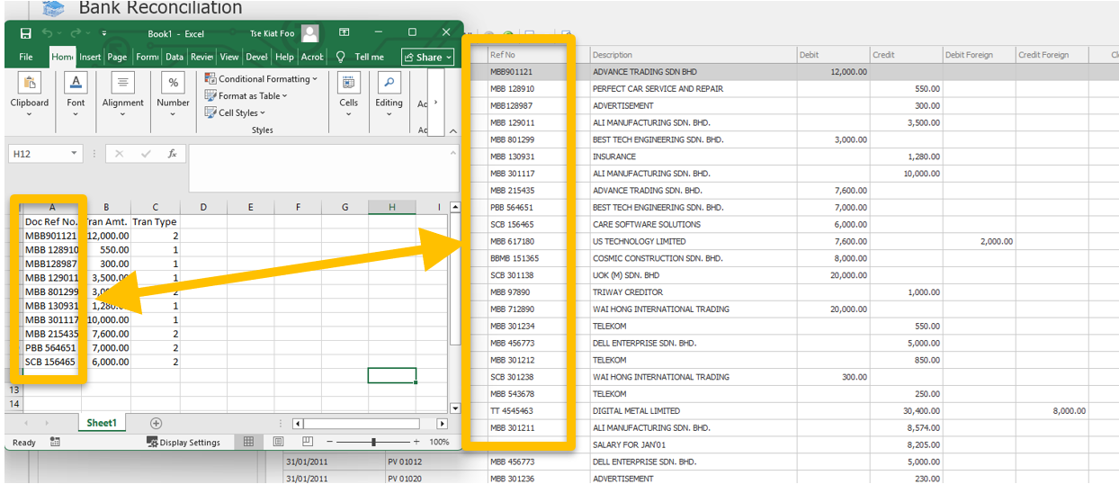1119x484 pixels.
Task: Click the macro recording status bar icon
Action: pyautogui.click(x=56, y=442)
